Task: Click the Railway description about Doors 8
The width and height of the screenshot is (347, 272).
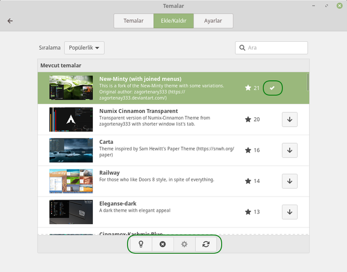Action: pyautogui.click(x=157, y=180)
